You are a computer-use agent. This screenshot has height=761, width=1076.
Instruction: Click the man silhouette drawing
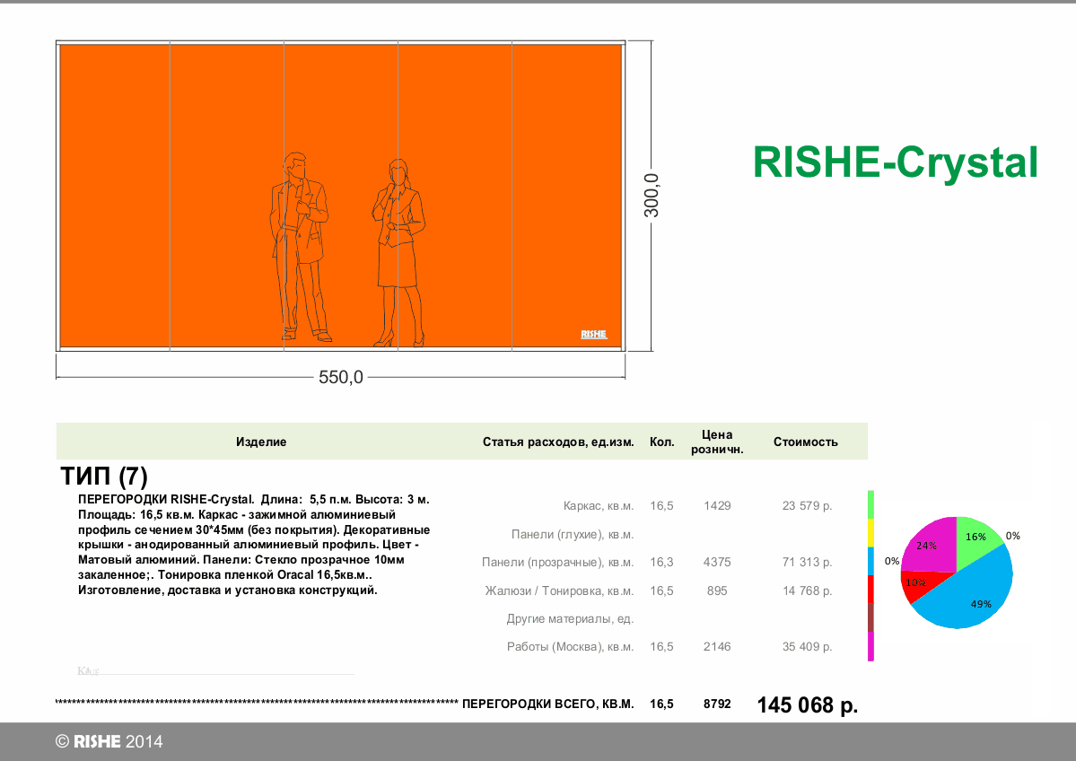[299, 247]
